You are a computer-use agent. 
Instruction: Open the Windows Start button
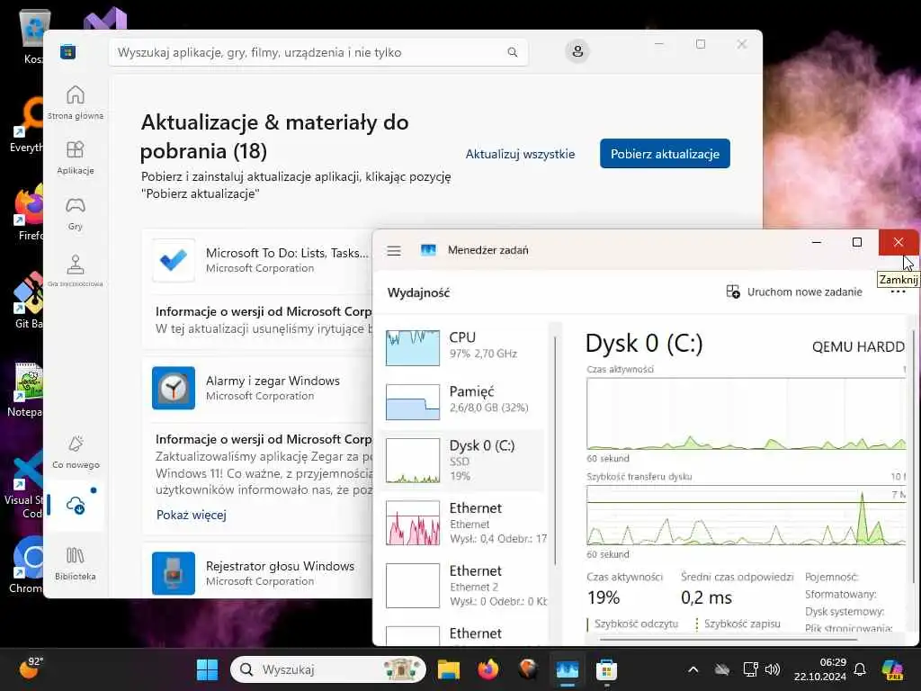(x=207, y=669)
